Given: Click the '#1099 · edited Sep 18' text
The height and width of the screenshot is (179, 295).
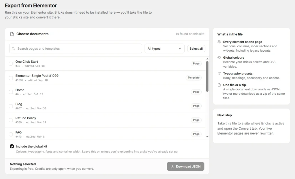Looking at the screenshot, I should [31, 80].
